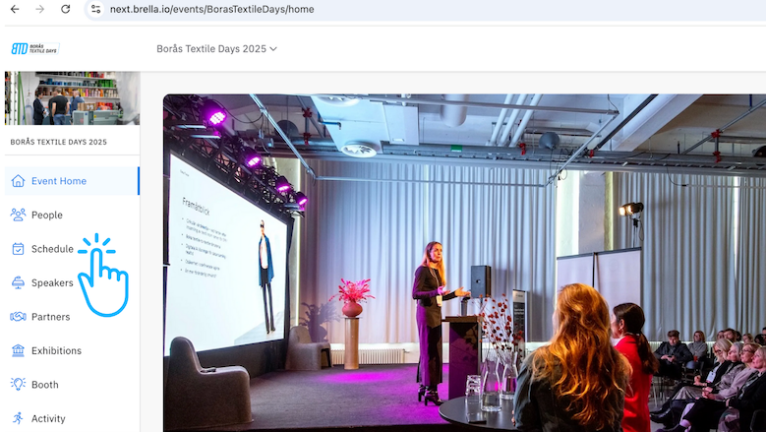Click the handshake icon beside Partners
The image size is (766, 432).
[18, 317]
